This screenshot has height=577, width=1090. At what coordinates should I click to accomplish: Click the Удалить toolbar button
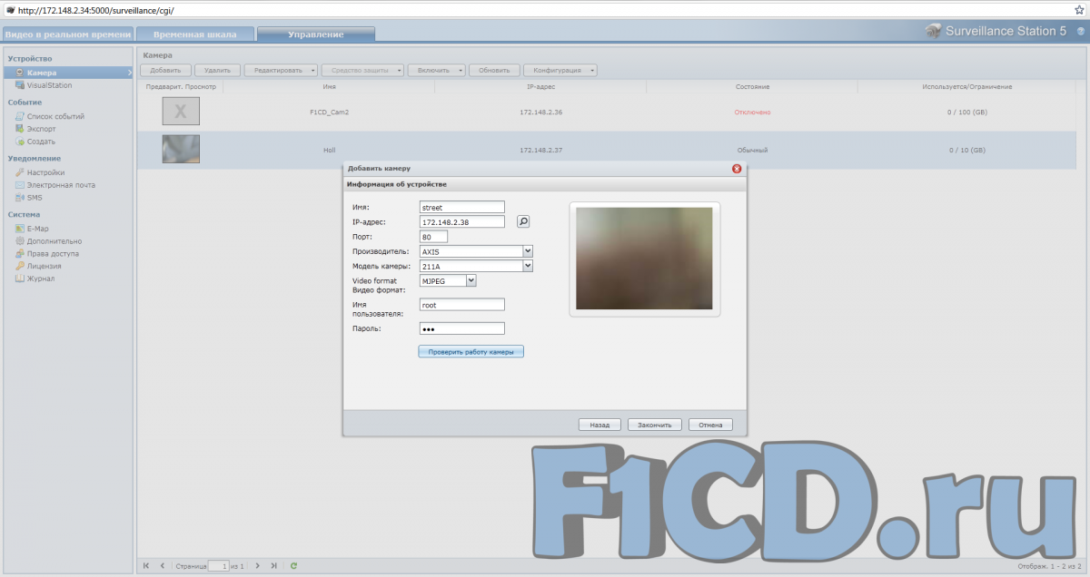[x=218, y=70]
